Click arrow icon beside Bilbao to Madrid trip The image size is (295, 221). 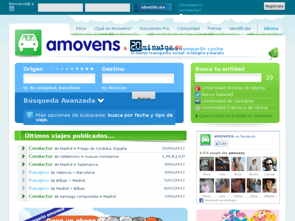23,180
